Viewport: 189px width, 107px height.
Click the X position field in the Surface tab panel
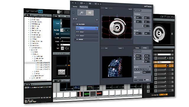tap(139, 56)
